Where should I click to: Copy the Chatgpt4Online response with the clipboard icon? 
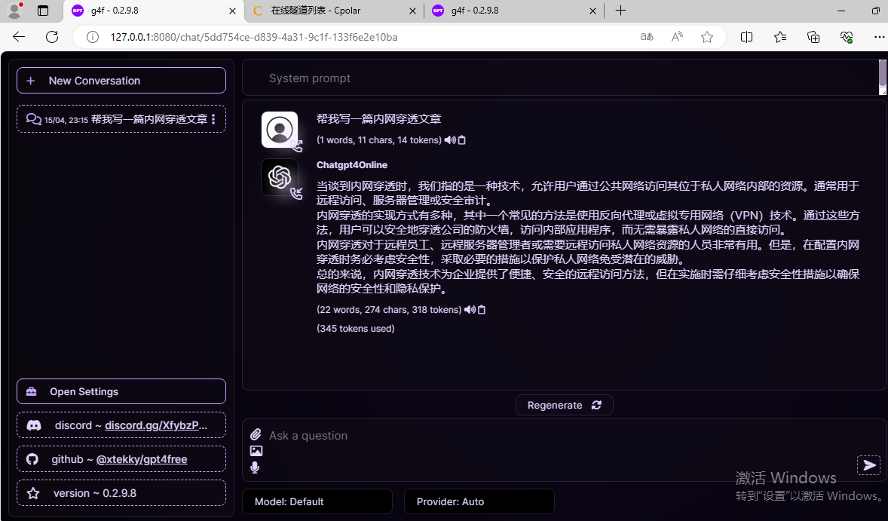(x=480, y=309)
